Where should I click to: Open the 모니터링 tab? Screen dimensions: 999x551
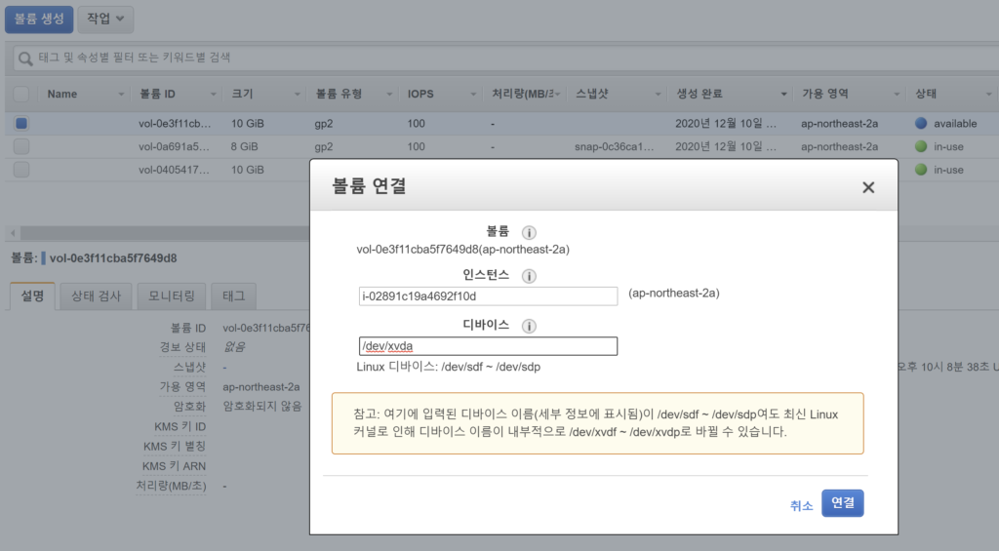(172, 295)
